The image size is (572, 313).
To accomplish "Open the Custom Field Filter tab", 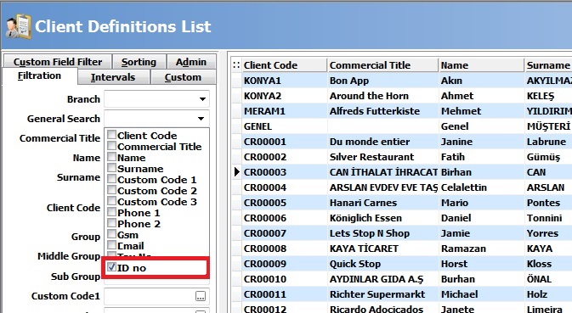I will pos(58,62).
